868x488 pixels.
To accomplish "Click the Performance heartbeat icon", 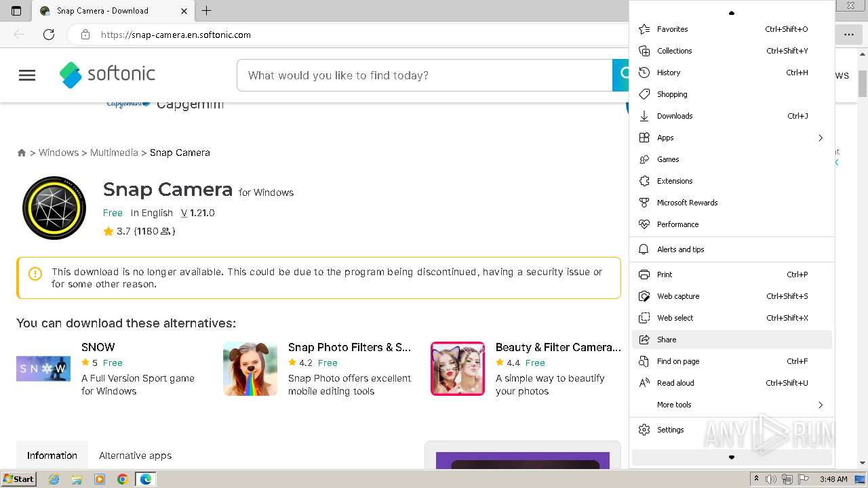I will pyautogui.click(x=644, y=224).
